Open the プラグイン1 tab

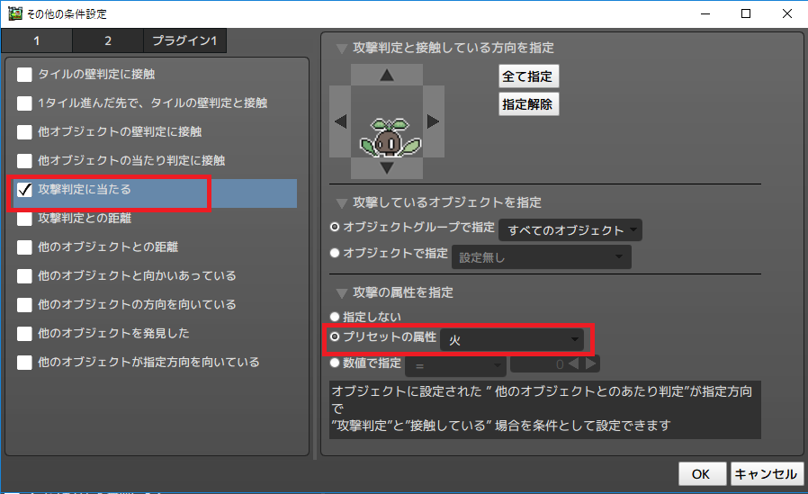[184, 40]
